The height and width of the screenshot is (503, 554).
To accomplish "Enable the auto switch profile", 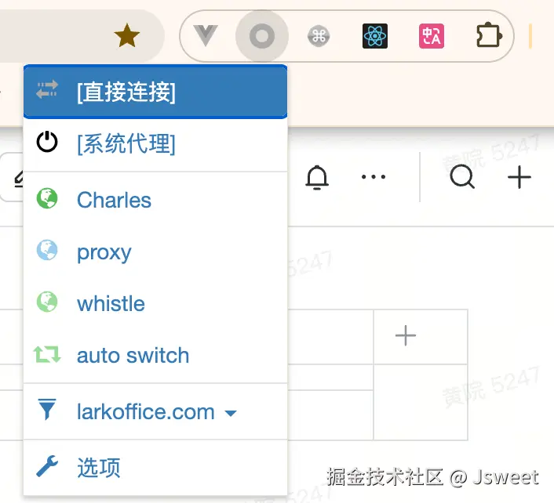I will tap(155, 355).
